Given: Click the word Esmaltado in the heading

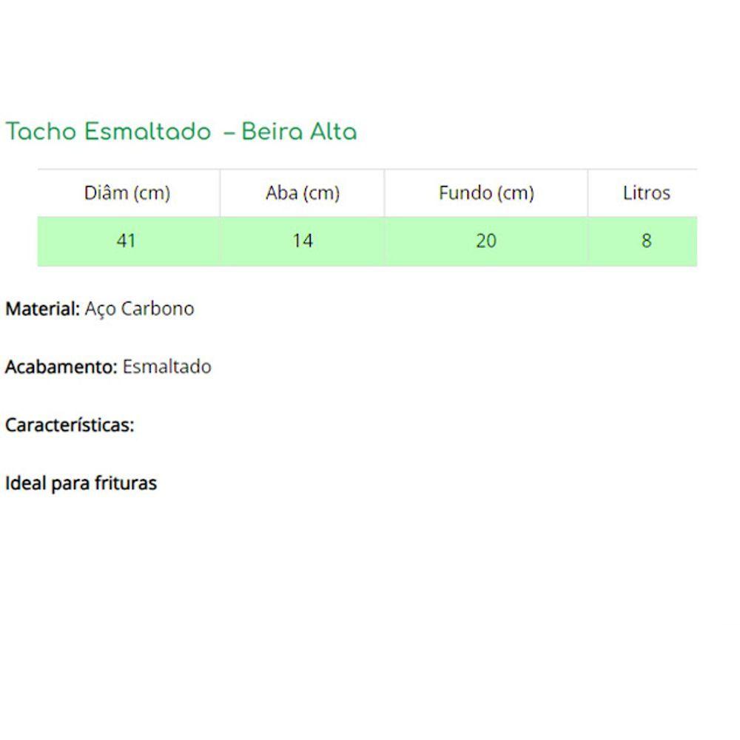Looking at the screenshot, I should click(x=148, y=131).
